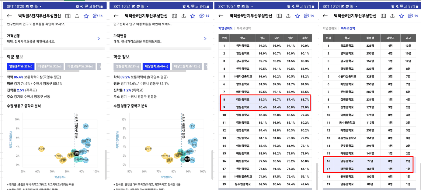Select 태장중학교(426m) tab in the 10:21 screen
Viewport: 421px width, 190px height.
coord(156,66)
